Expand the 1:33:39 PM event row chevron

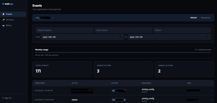coord(211,91)
